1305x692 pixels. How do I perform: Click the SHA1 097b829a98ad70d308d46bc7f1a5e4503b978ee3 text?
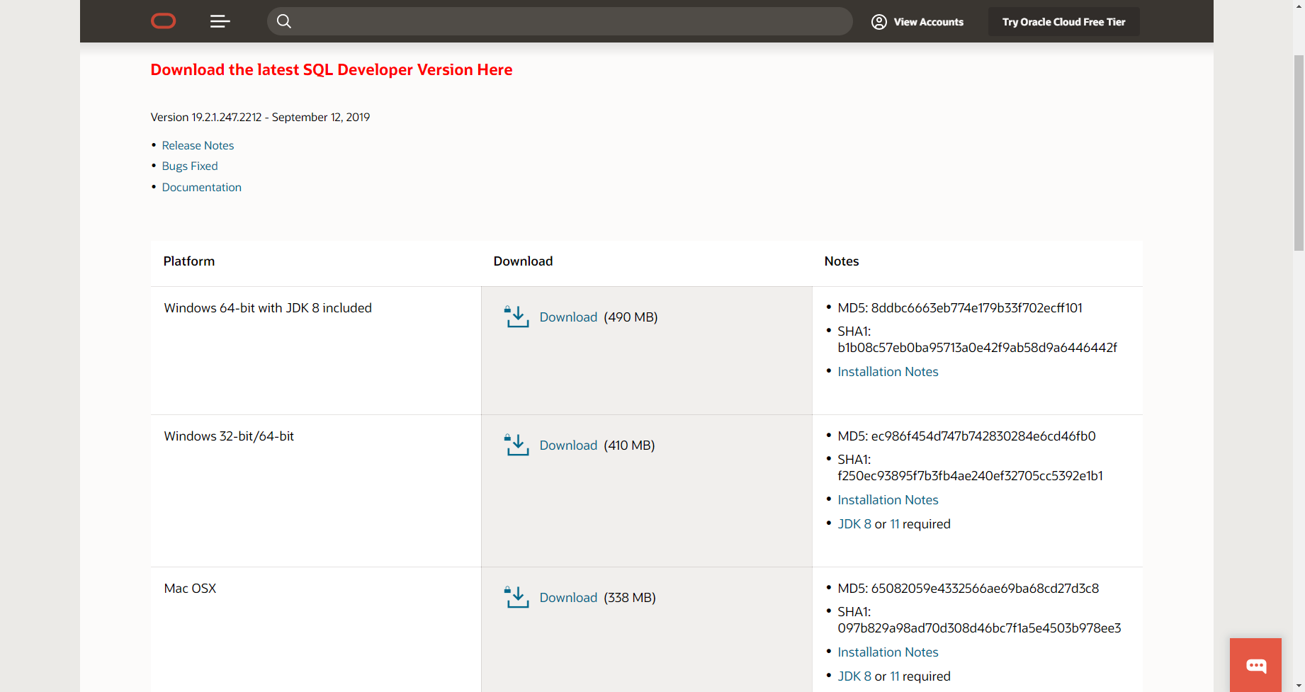click(x=980, y=620)
